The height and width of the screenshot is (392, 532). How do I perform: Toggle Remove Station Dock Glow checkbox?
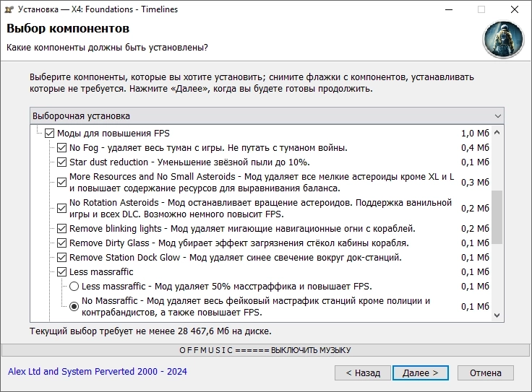61,258
